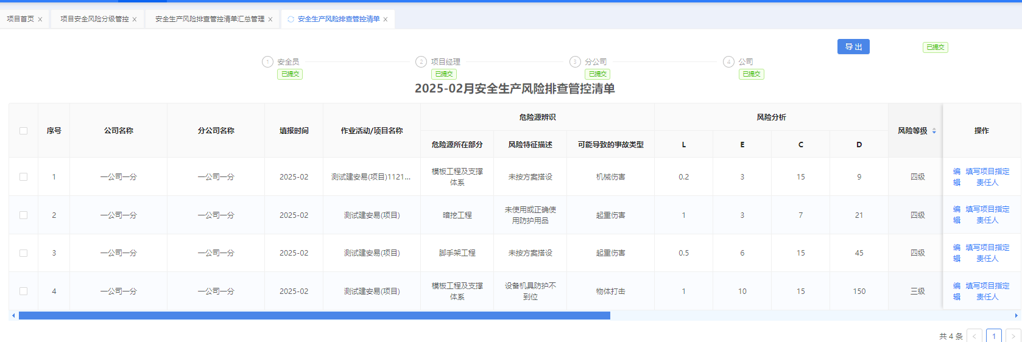The width and height of the screenshot is (1022, 342).
Task: Sort by 风险等级 column arrow icon
Action: coord(934,131)
